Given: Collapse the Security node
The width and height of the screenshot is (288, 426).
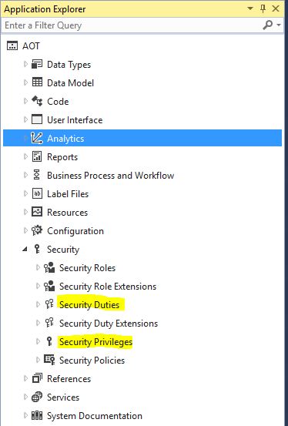Looking at the screenshot, I should click(x=25, y=249).
